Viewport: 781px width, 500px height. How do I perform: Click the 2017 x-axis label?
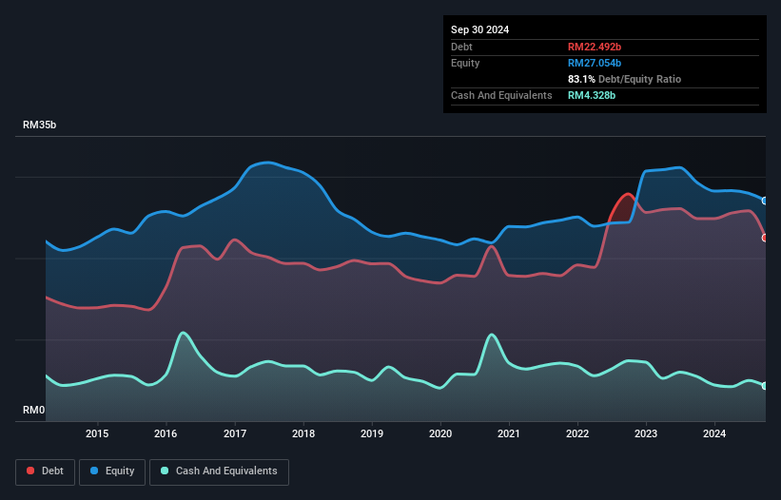[235, 433]
